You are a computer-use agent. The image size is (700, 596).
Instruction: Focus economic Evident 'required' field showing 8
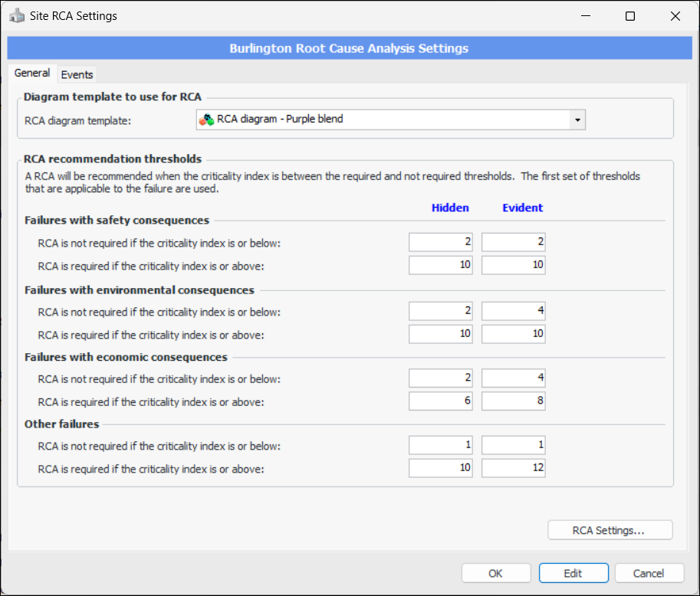514,401
